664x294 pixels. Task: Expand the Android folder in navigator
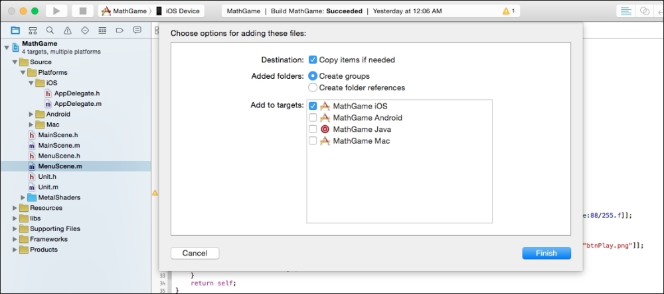31,115
